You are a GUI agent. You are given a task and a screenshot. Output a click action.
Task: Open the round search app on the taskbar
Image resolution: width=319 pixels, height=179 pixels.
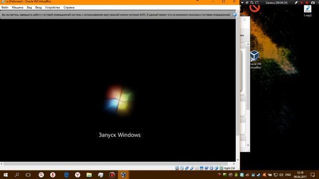[x=41, y=175]
